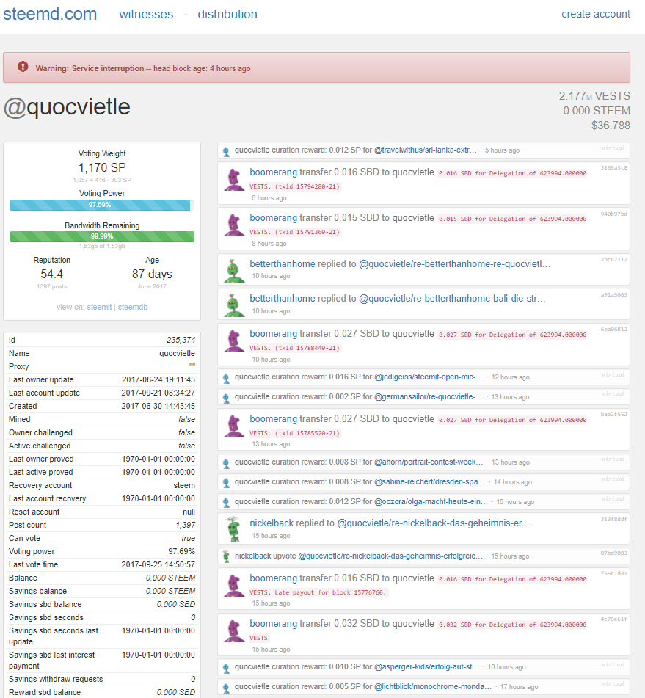645x698 pixels.
Task: Click boomerang avatar beside 0.032 SBD transfer
Action: (233, 631)
